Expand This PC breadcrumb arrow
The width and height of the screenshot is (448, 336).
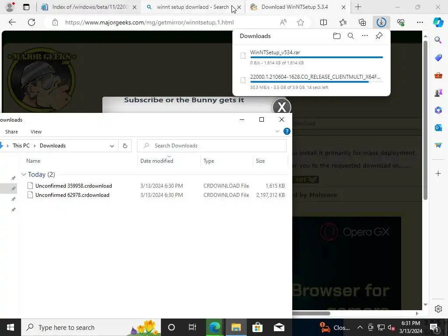[x=35, y=146]
